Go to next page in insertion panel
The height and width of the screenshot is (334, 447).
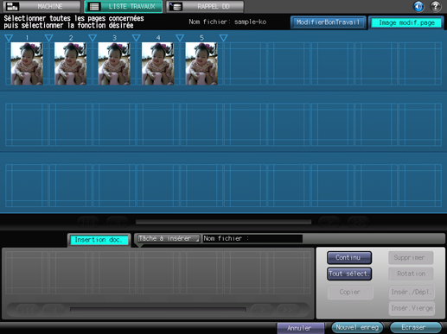pos(262,310)
